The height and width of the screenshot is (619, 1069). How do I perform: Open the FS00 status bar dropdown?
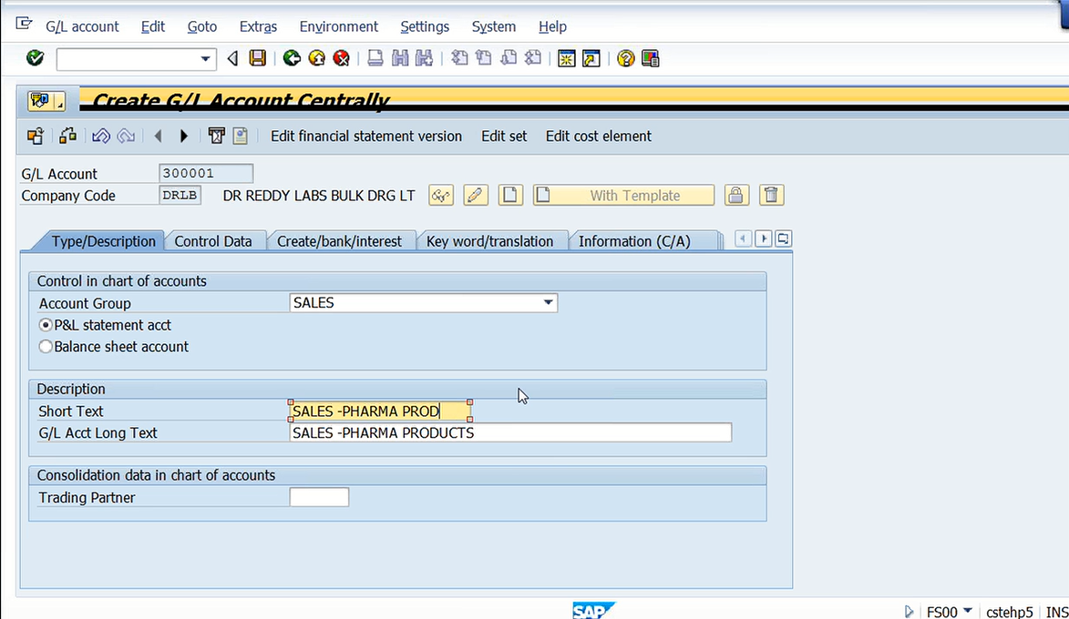click(968, 611)
